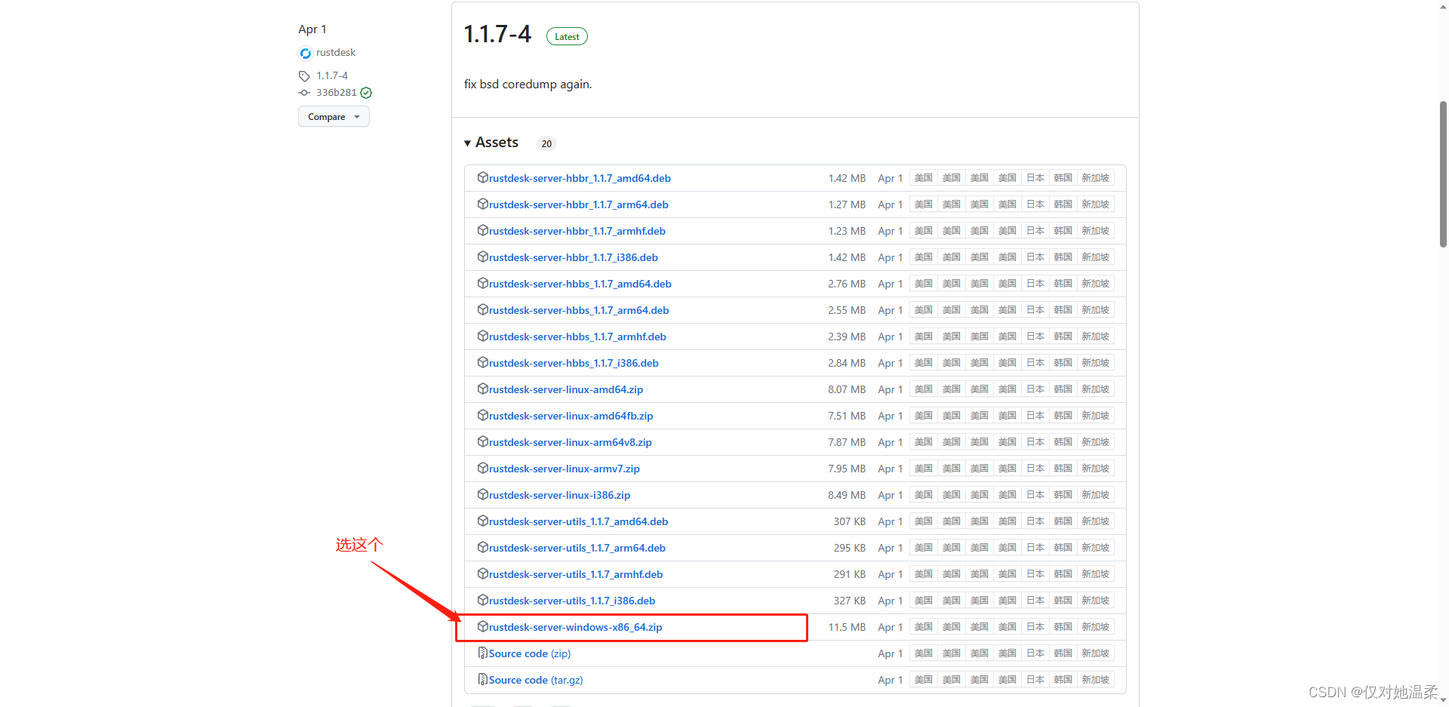Download rustdesk-server-hbbs_1.1.7_arm64.deb

579,310
